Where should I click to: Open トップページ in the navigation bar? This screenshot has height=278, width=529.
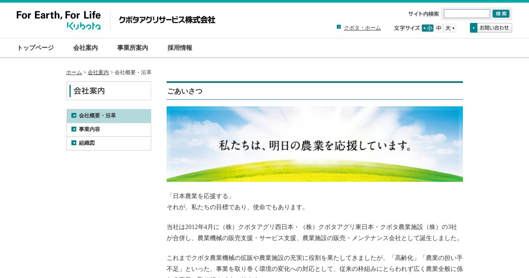(x=35, y=48)
